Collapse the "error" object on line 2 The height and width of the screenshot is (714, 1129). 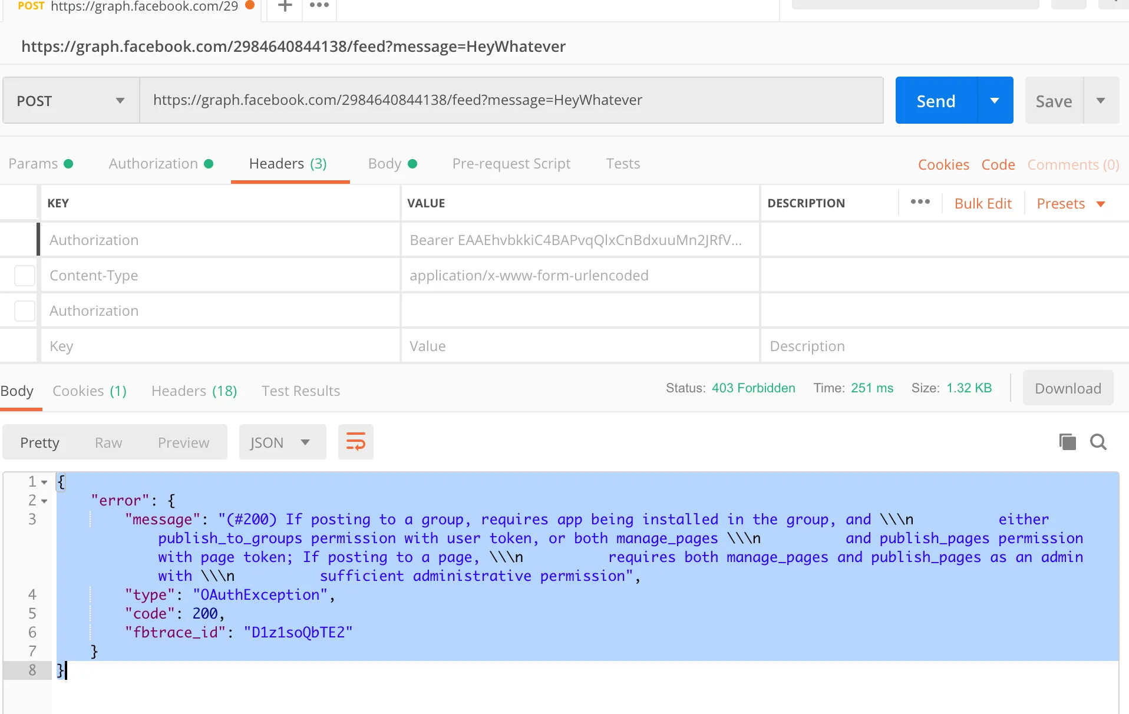pos(44,501)
